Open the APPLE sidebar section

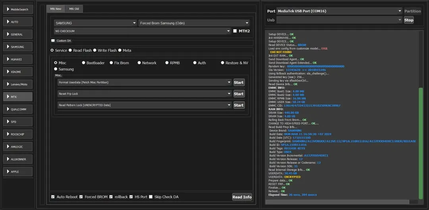(18, 172)
